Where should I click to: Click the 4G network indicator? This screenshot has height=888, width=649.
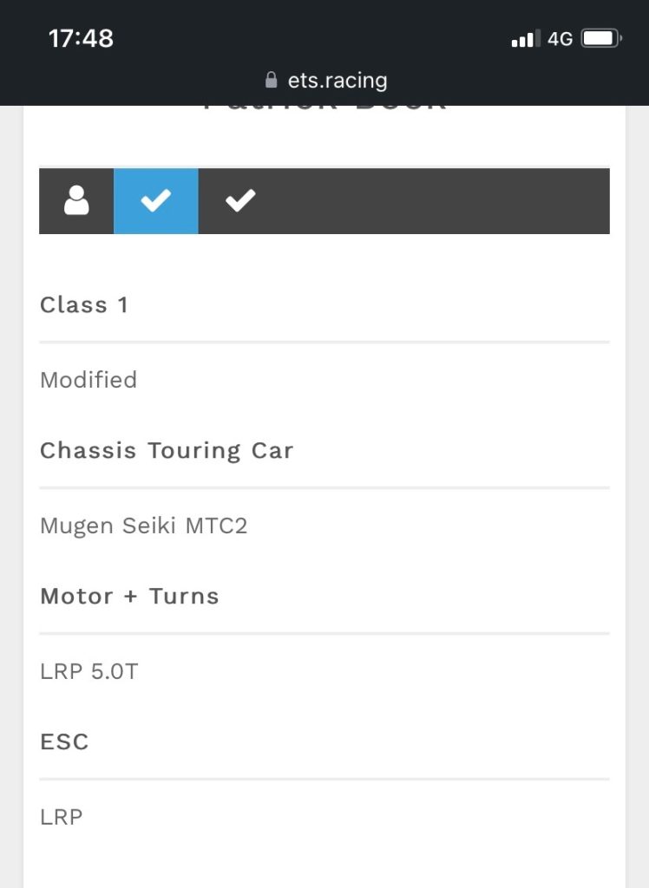click(x=561, y=38)
